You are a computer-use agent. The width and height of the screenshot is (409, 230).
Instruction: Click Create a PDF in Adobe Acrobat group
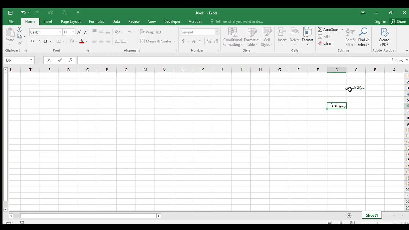click(x=384, y=37)
